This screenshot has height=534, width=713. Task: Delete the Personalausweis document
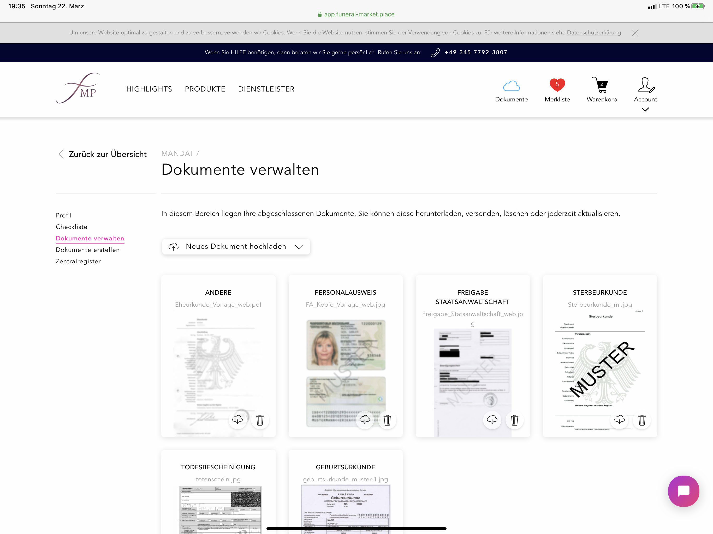coord(387,420)
